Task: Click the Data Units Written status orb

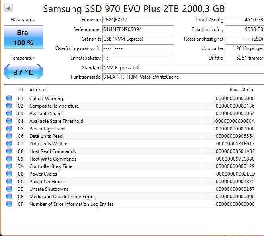Action: [x=9, y=143]
